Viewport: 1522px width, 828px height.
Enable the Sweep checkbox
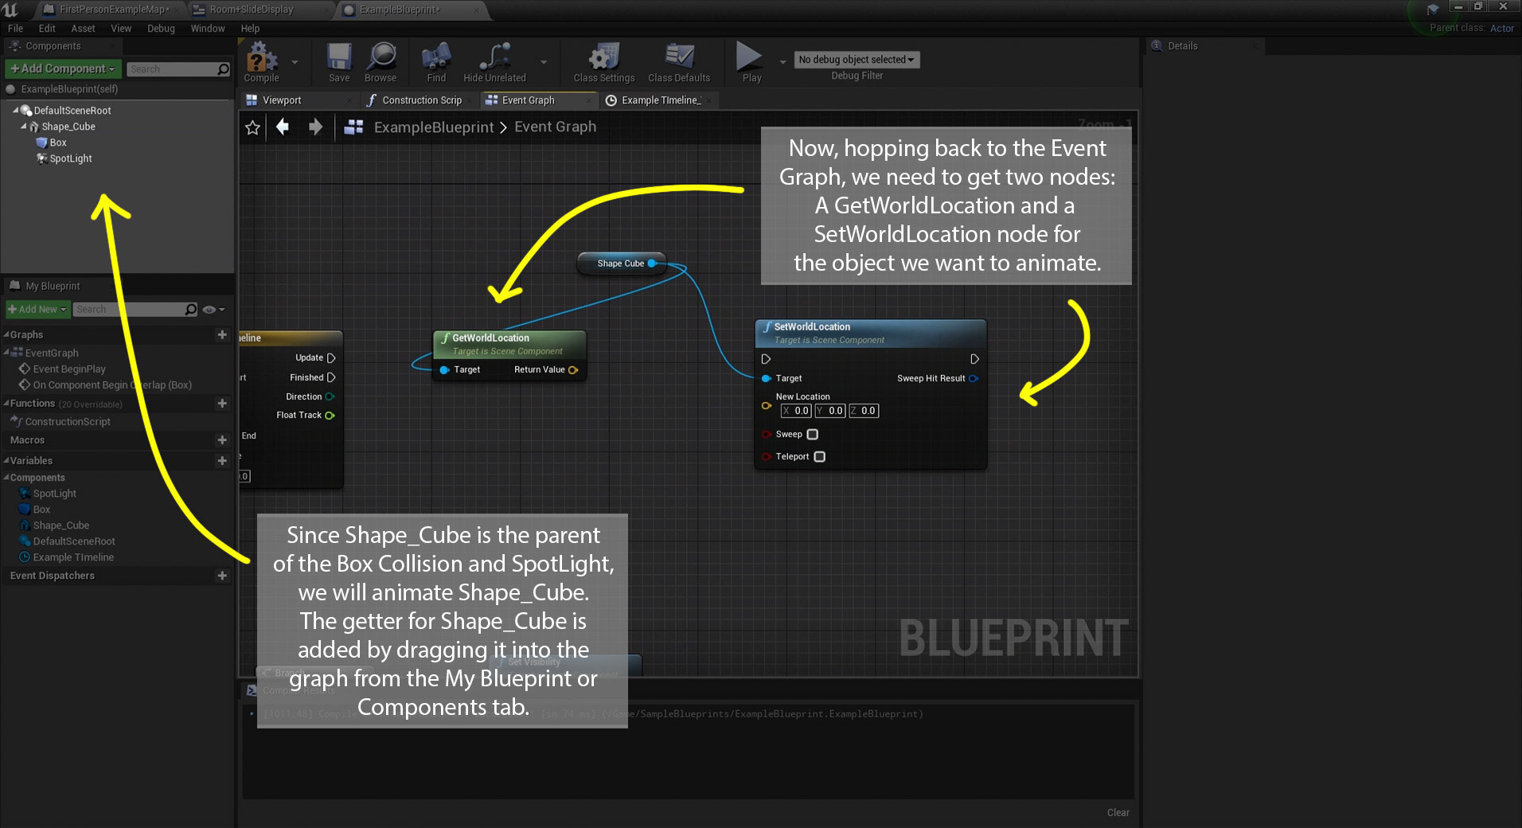tap(813, 435)
